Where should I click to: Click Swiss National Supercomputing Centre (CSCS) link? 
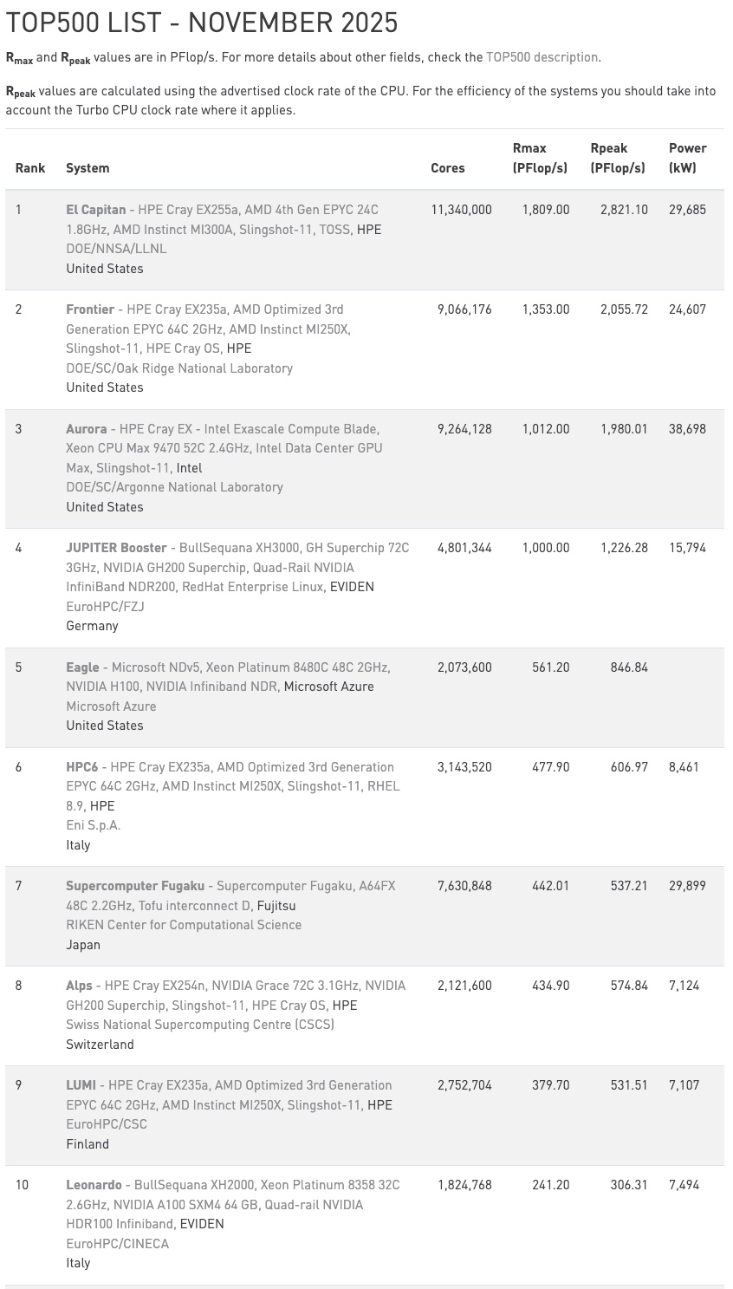tap(200, 1025)
